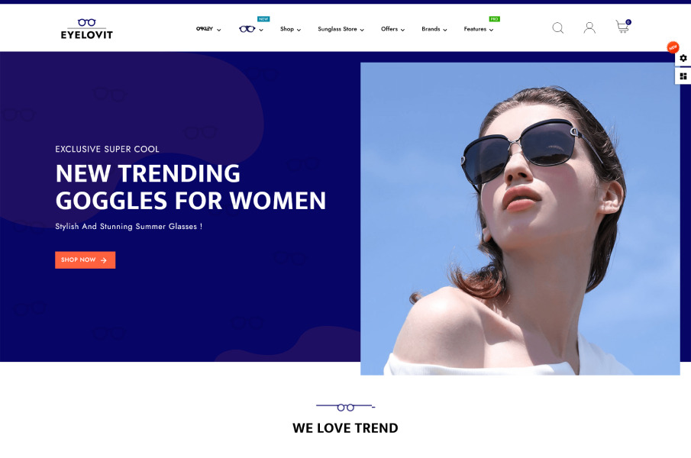Click the orange NEW badge on right edge
Image resolution: width=691 pixels, height=458 pixels.
[673, 47]
